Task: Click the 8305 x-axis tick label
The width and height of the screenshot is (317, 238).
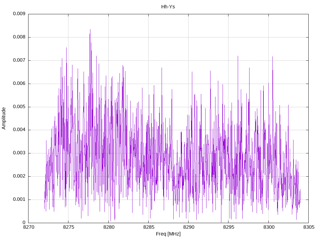Action: tap(309, 227)
